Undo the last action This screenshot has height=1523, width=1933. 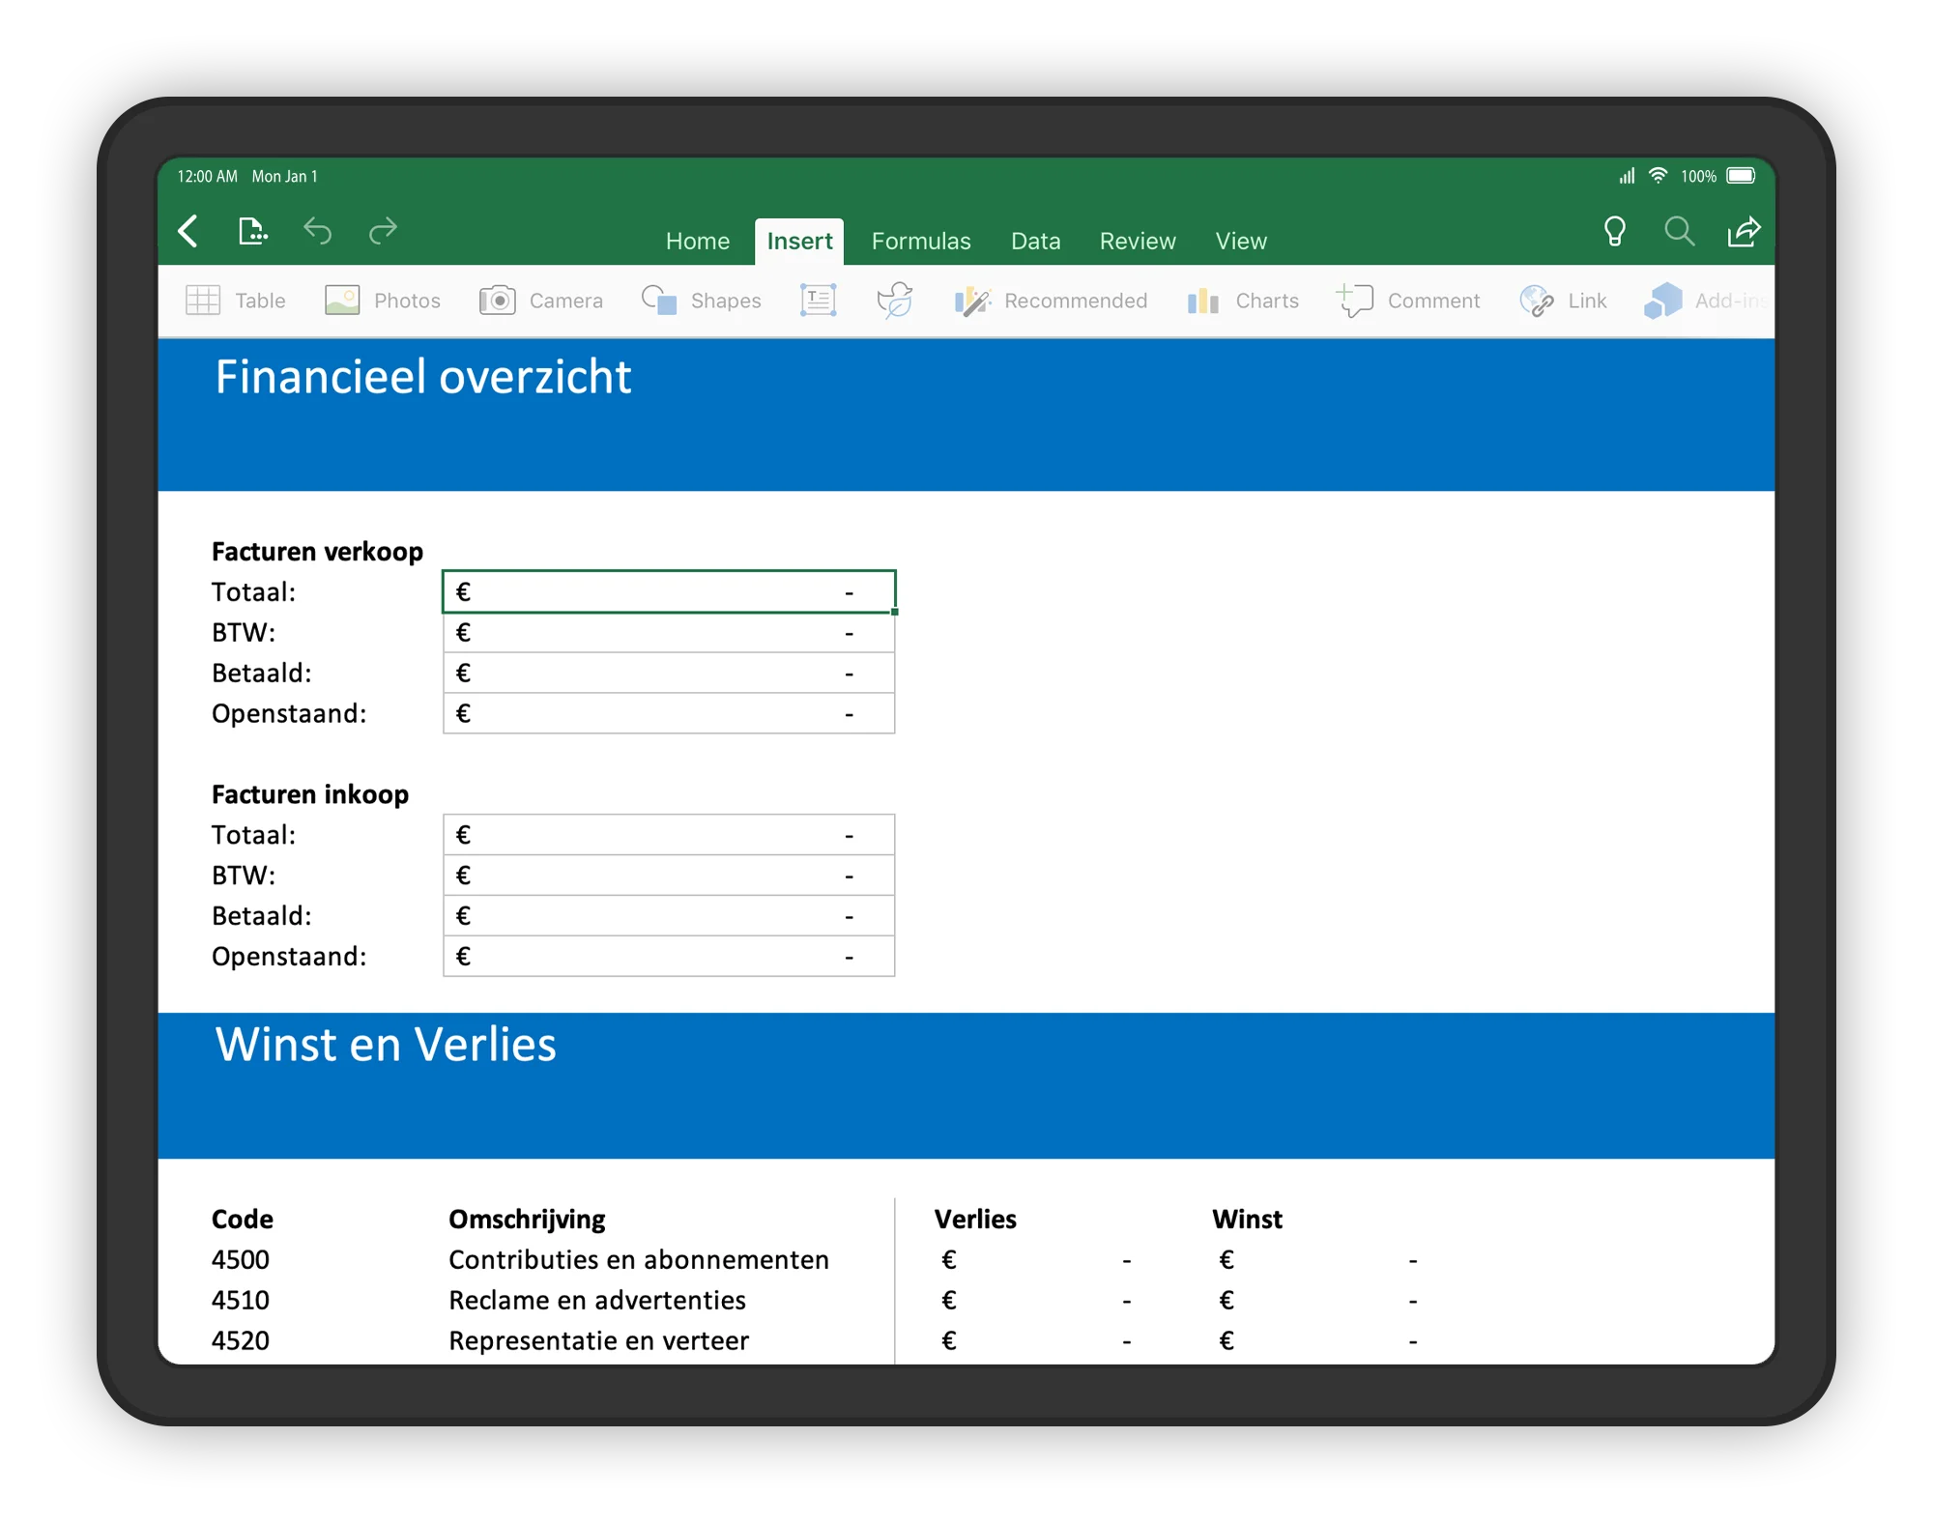[x=317, y=232]
